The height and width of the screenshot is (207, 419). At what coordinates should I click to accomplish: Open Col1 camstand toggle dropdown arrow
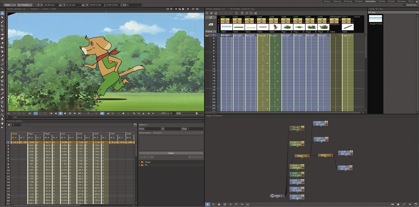pos(232,22)
